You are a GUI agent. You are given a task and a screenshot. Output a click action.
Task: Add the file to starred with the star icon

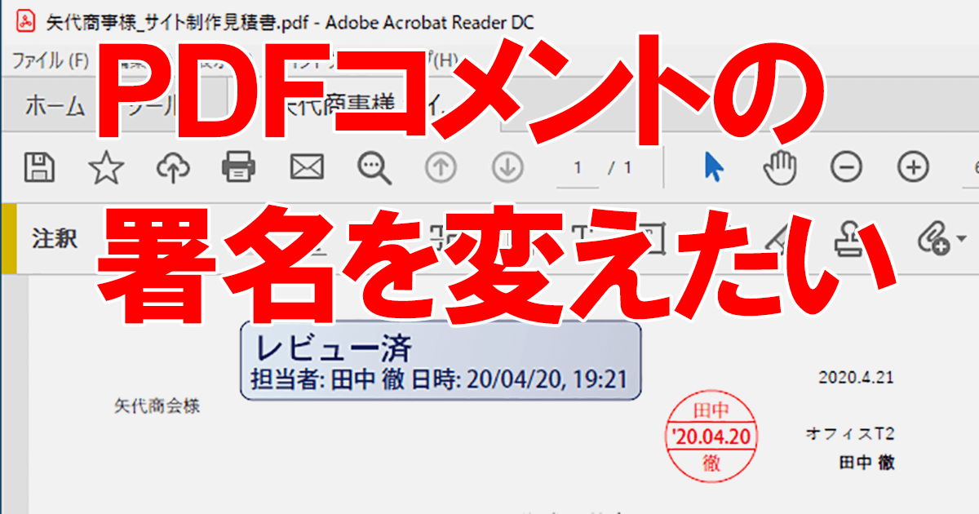click(106, 167)
